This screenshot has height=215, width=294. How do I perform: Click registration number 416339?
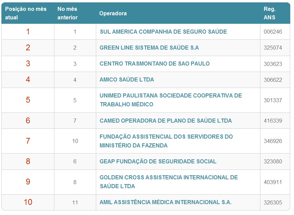(273, 121)
